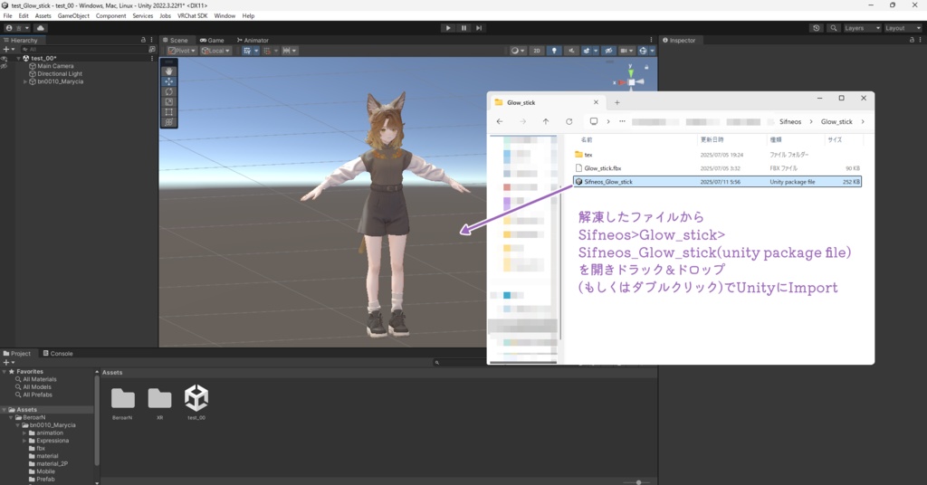The image size is (927, 485).
Task: Toggle Scene gizmos display
Action: point(645,51)
